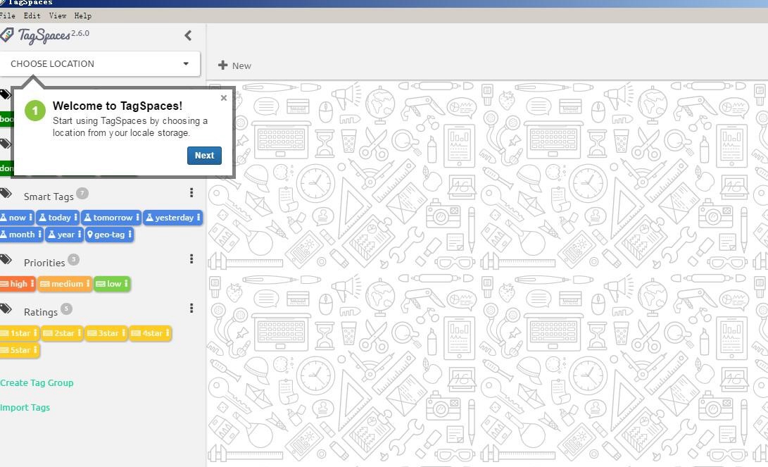Click the Smart Tags count badge 7
The height and width of the screenshot is (467, 768).
tap(82, 194)
